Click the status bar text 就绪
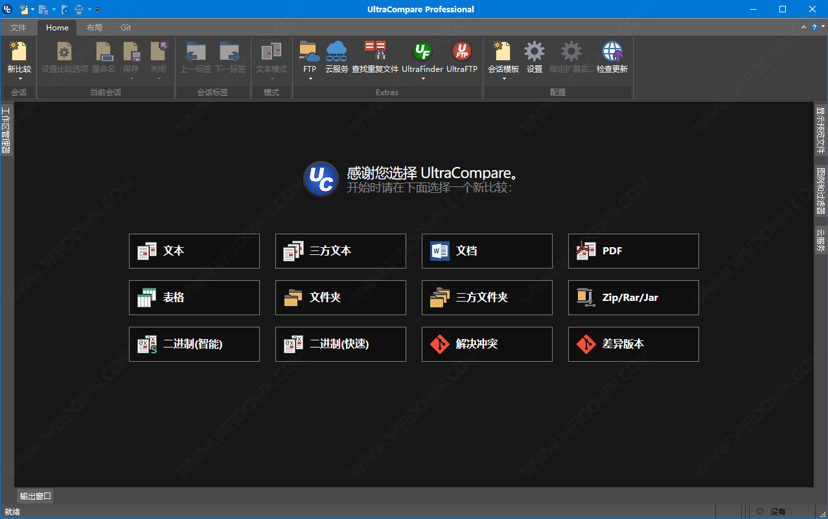Screen dimensions: 828x519 12,512
